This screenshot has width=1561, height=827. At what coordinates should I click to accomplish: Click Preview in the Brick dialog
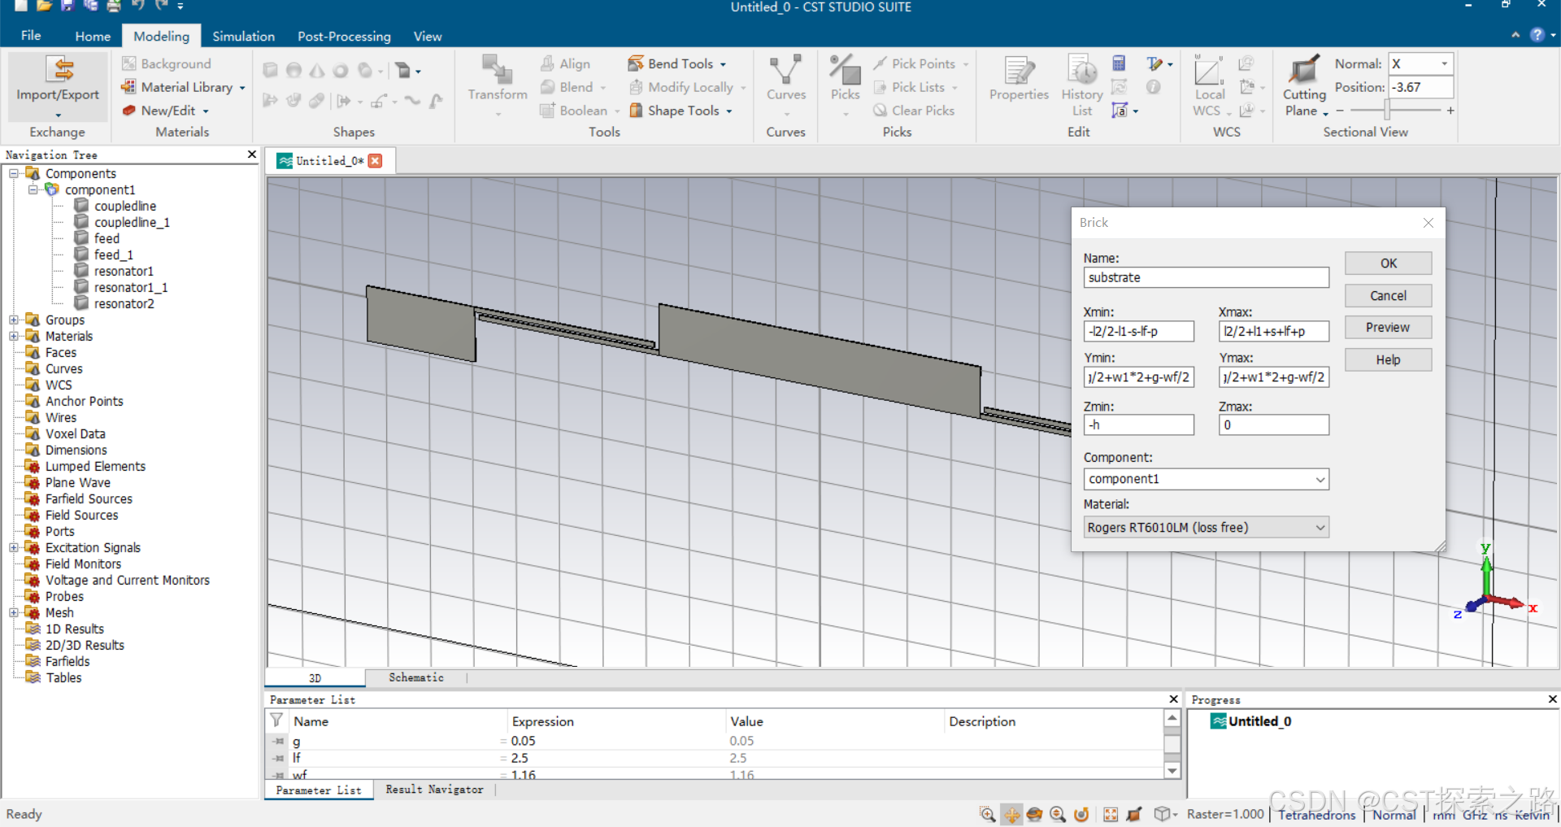pyautogui.click(x=1388, y=327)
